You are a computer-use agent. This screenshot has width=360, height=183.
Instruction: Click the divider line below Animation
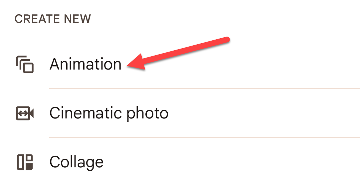pyautogui.click(x=203, y=89)
